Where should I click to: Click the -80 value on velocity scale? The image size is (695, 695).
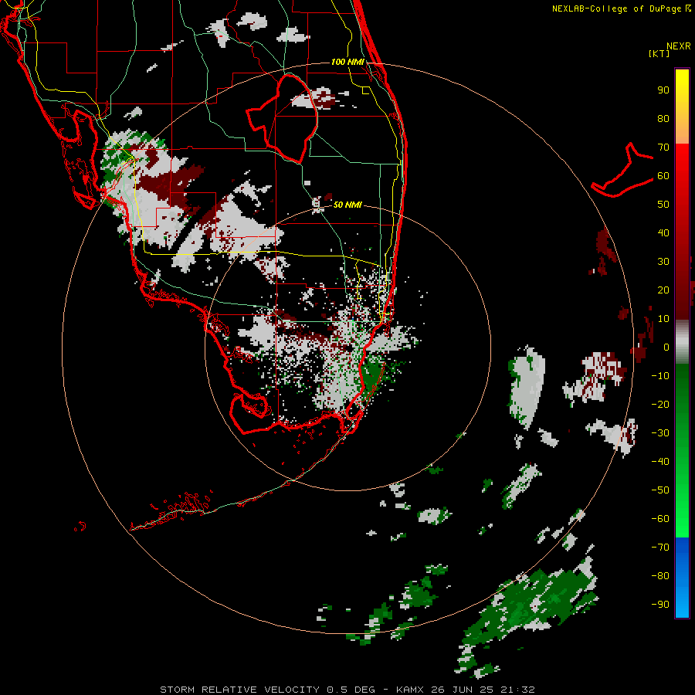660,576
